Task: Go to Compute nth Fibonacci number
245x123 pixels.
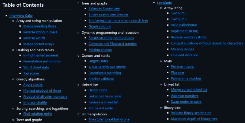Action: tap(113, 44)
